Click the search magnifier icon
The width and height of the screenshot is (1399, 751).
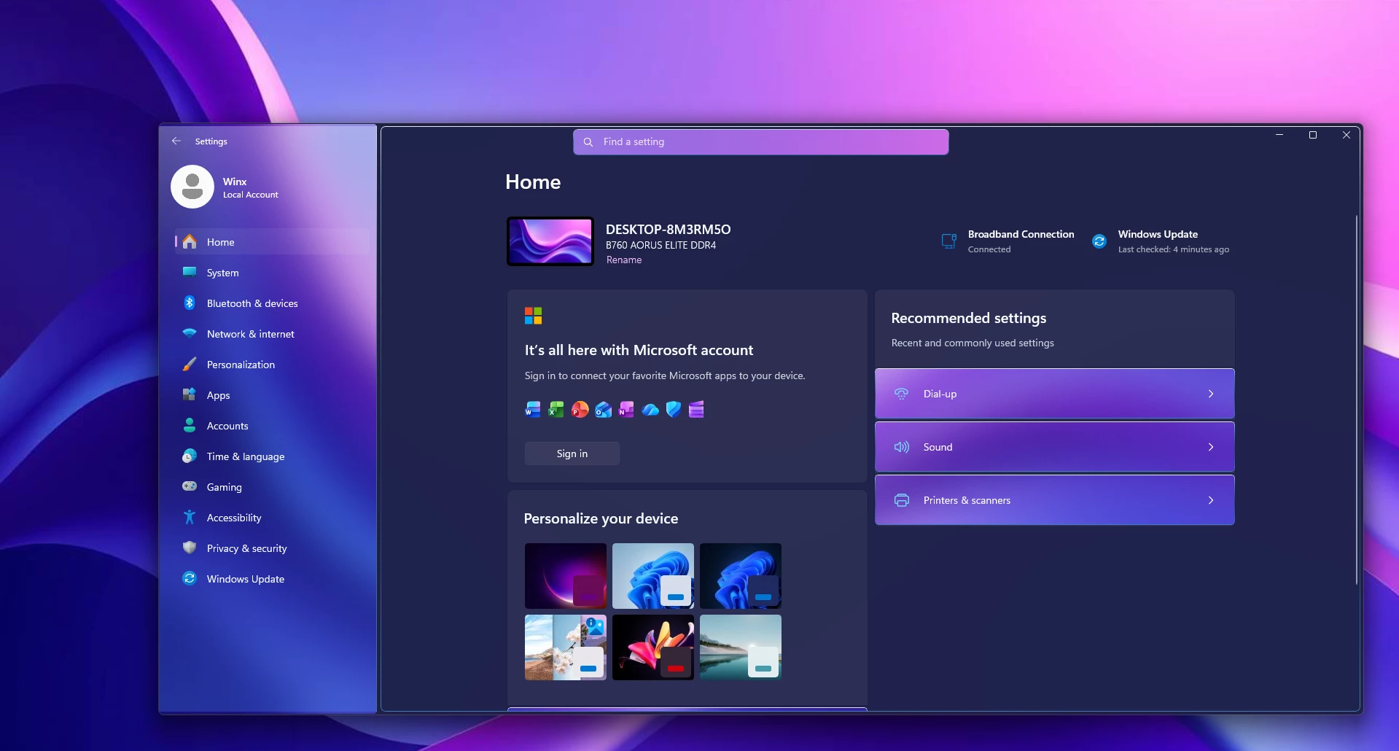click(x=588, y=142)
